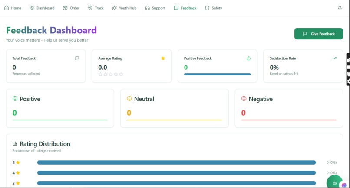This screenshot has width=350, height=188.
Task: Click the red 0 count under Negative
Action: click(243, 113)
